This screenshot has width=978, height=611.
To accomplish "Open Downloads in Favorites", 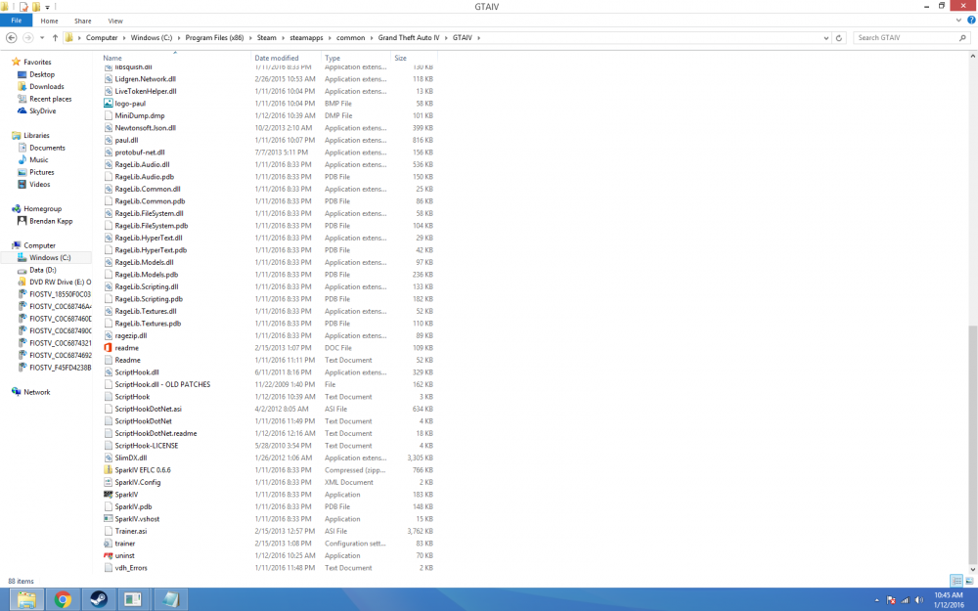I will point(46,87).
